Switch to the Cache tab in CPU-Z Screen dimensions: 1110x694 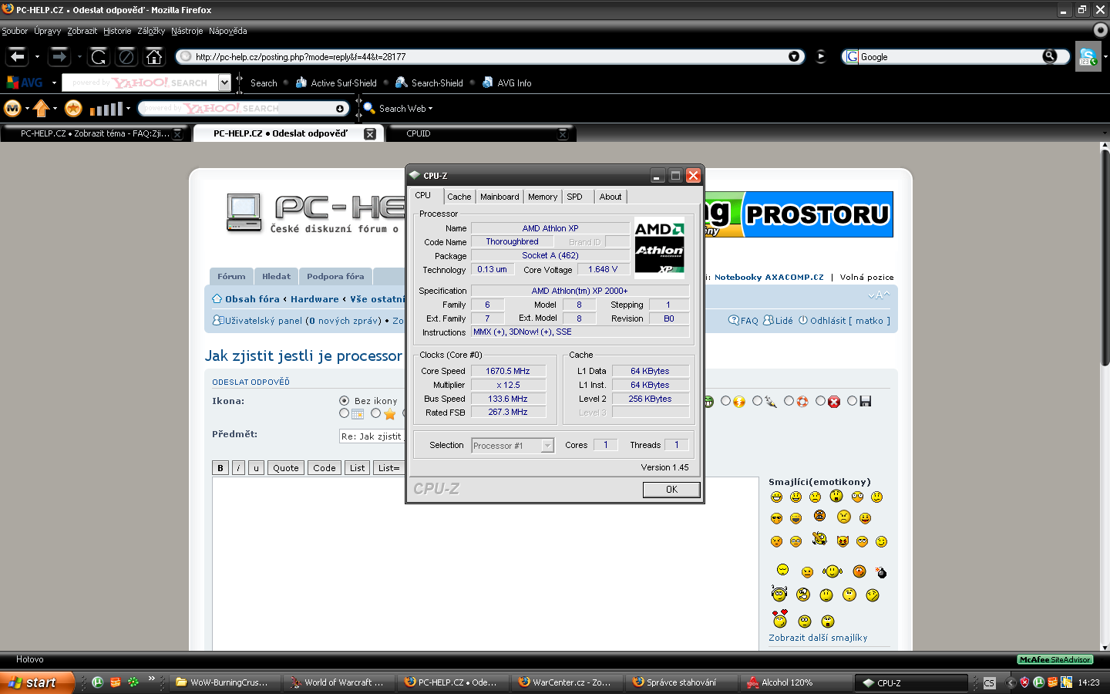coord(459,197)
